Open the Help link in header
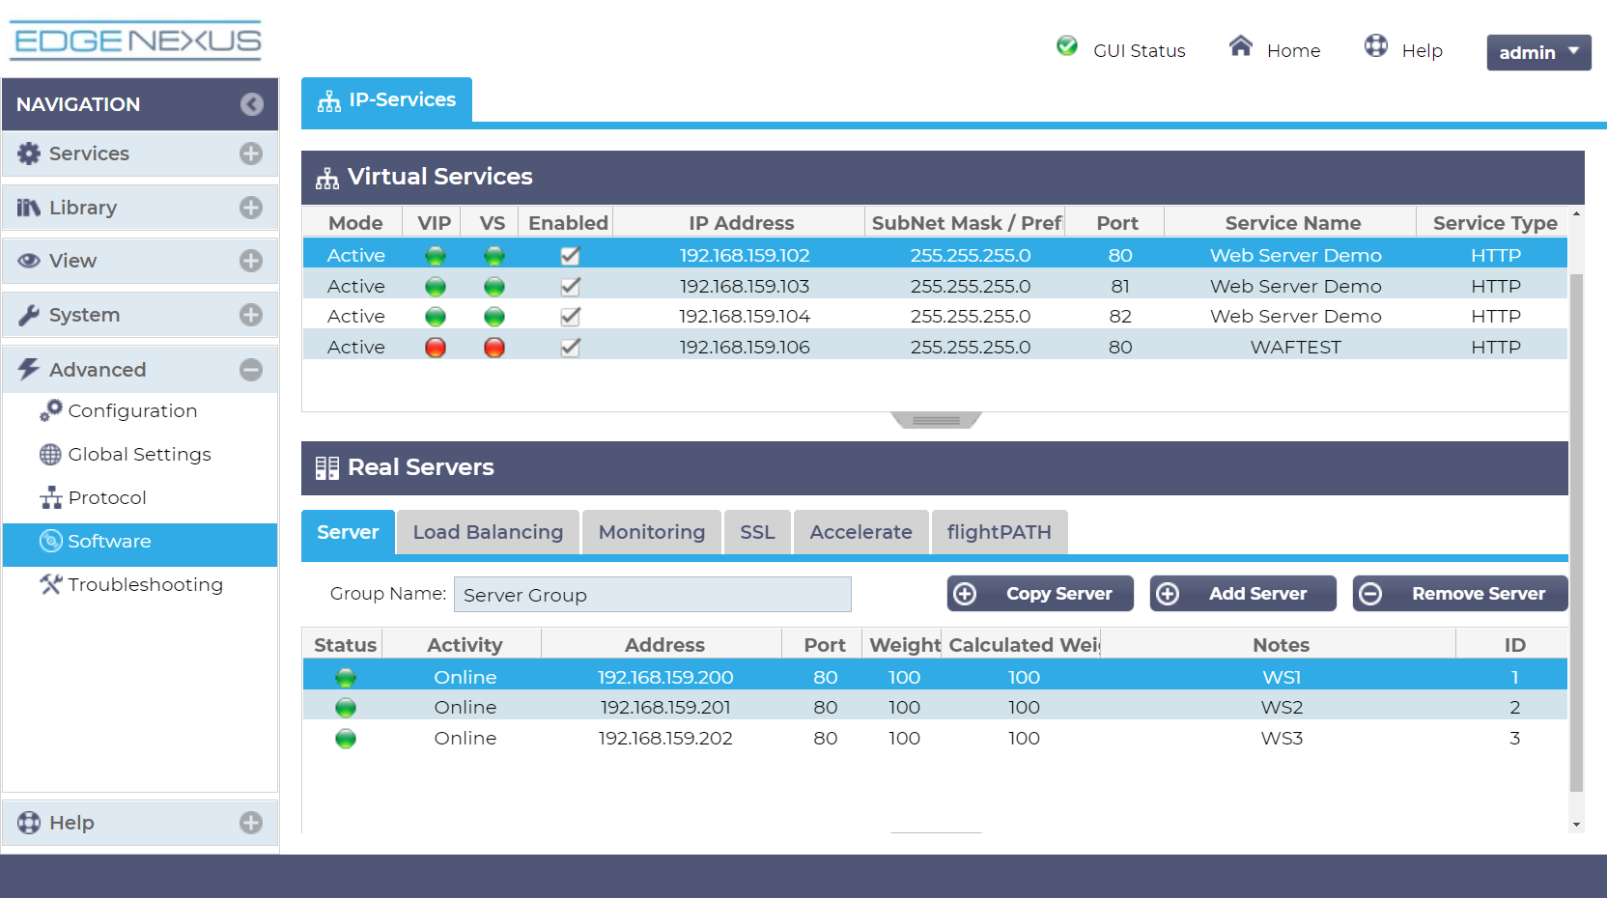1607x898 pixels. [x=1423, y=51]
